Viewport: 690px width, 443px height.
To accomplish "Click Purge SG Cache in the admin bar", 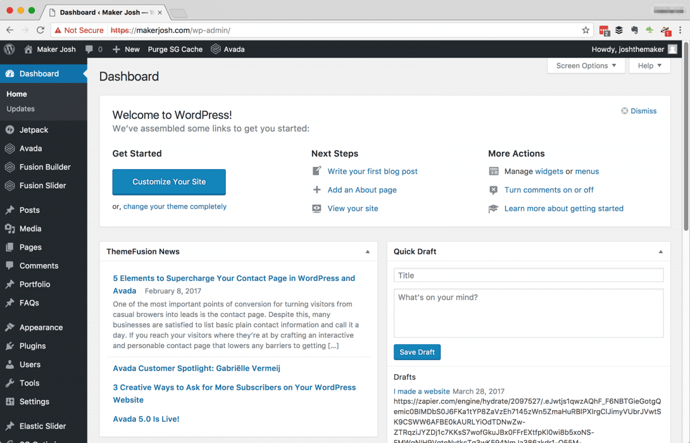I will [x=175, y=49].
